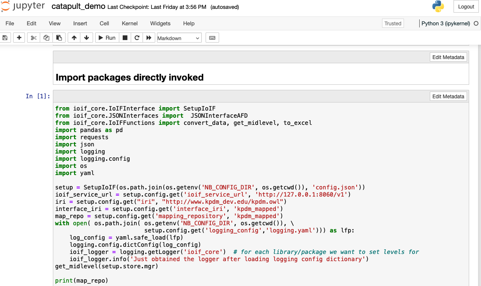
Task: Move selected cell down arrow
Action: pos(86,38)
